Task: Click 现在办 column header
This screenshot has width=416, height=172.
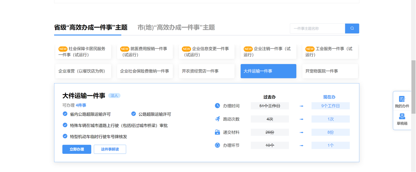Action: pyautogui.click(x=329, y=97)
